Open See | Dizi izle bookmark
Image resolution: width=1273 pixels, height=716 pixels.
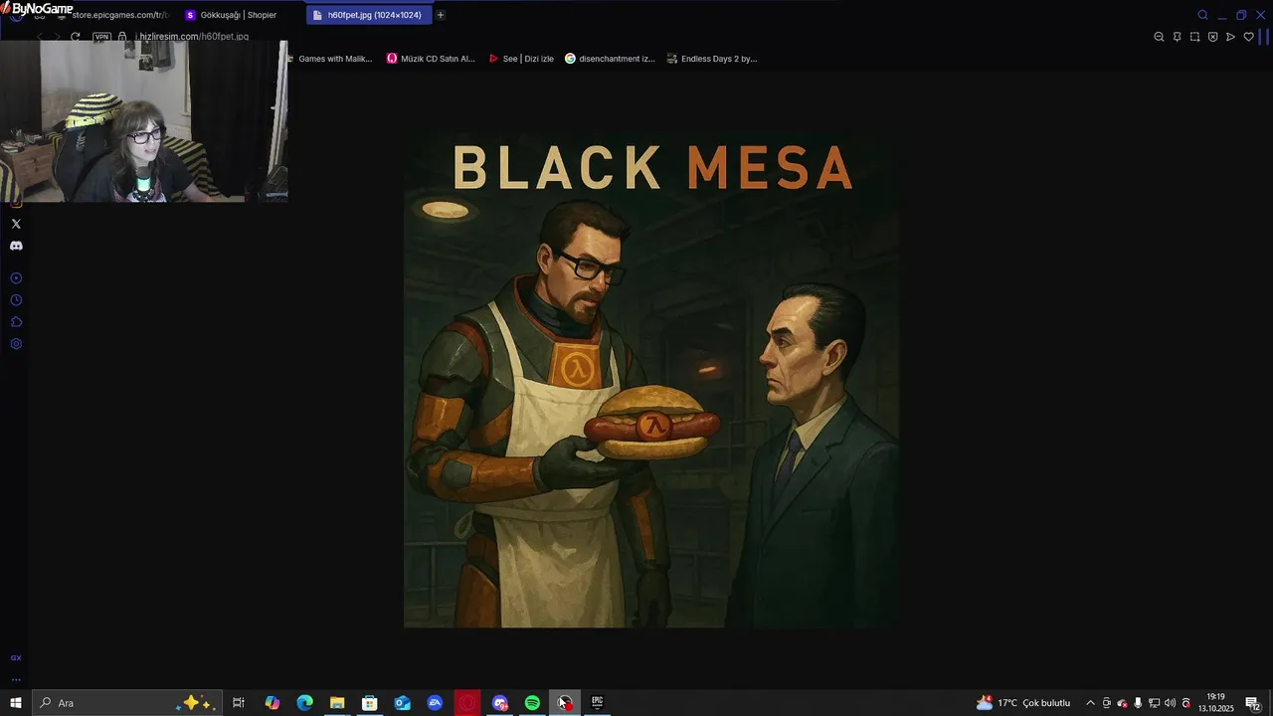click(521, 59)
